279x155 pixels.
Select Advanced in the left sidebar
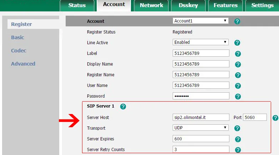(23, 64)
